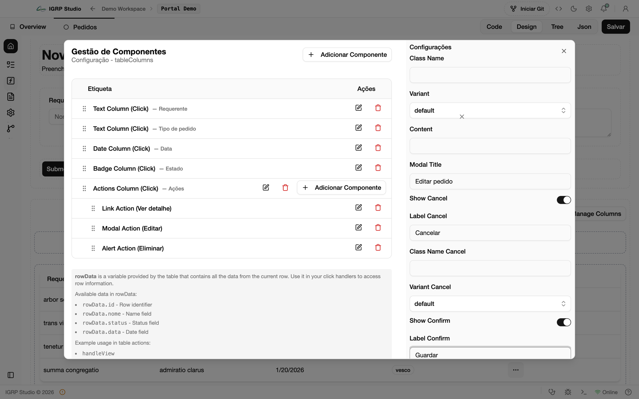The height and width of the screenshot is (399, 639).
Task: Edit the Link Action Ver detalhe
Action: pos(358,208)
